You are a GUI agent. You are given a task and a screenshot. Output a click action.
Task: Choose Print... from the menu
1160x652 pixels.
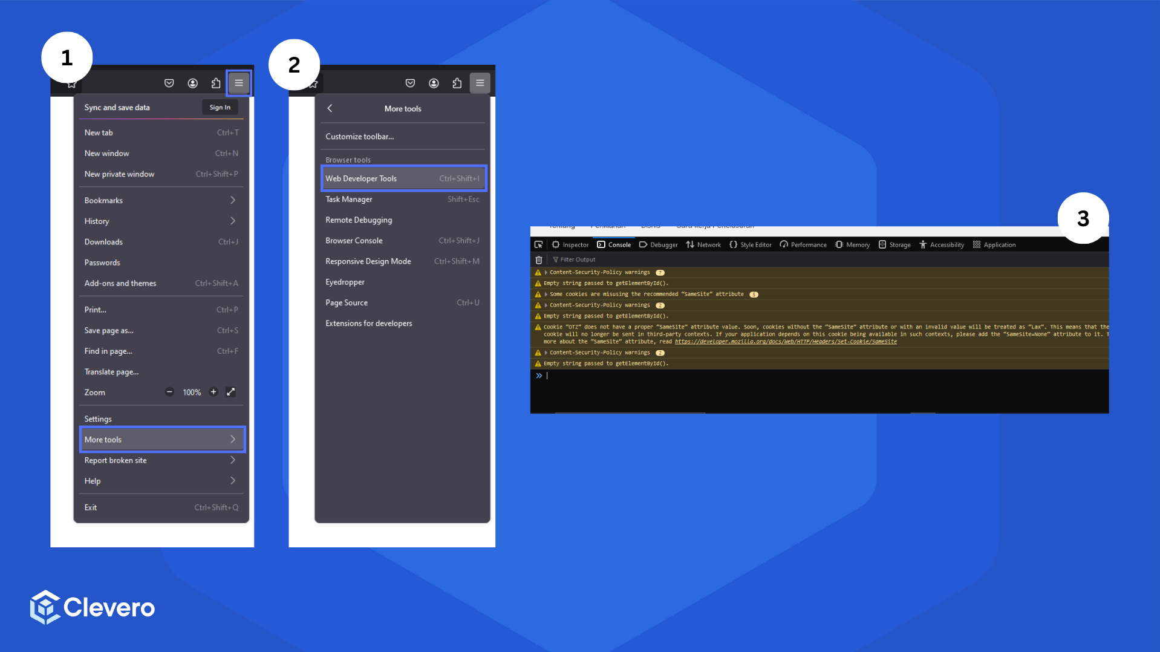[161, 310]
